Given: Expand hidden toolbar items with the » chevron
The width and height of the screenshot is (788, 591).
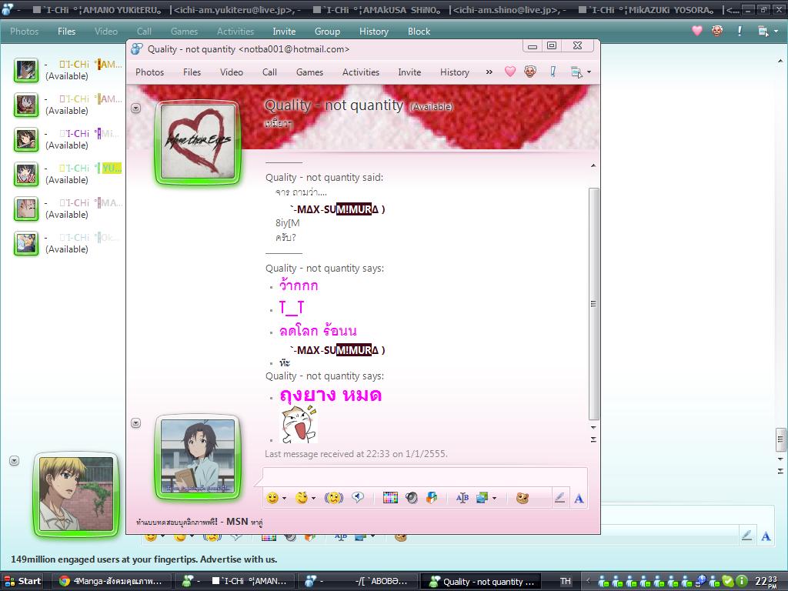Looking at the screenshot, I should point(489,72).
